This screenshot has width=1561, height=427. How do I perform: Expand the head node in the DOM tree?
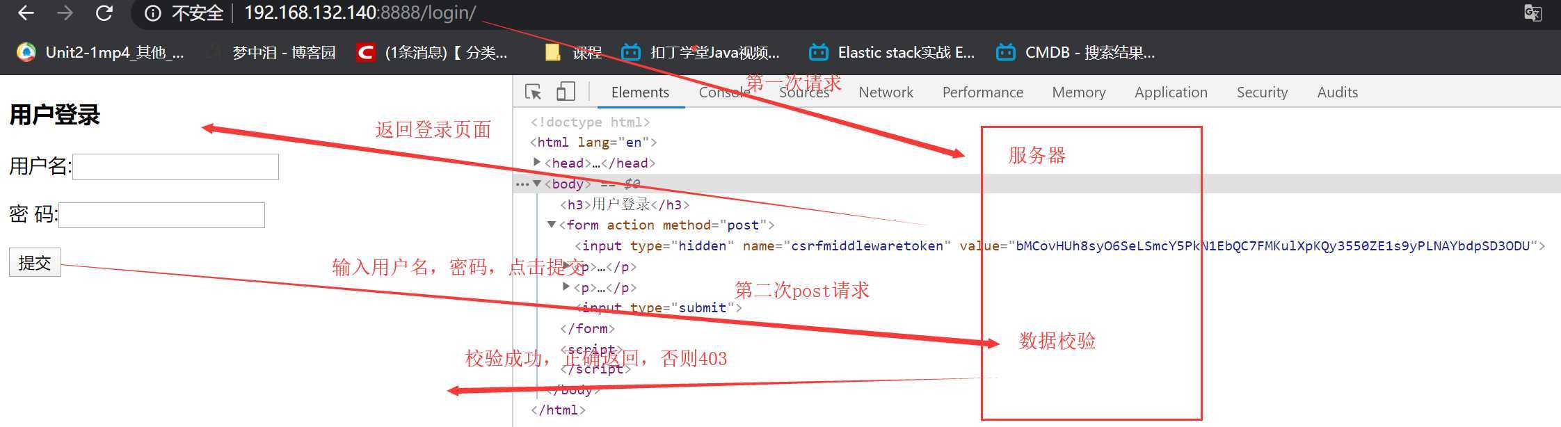(x=536, y=162)
